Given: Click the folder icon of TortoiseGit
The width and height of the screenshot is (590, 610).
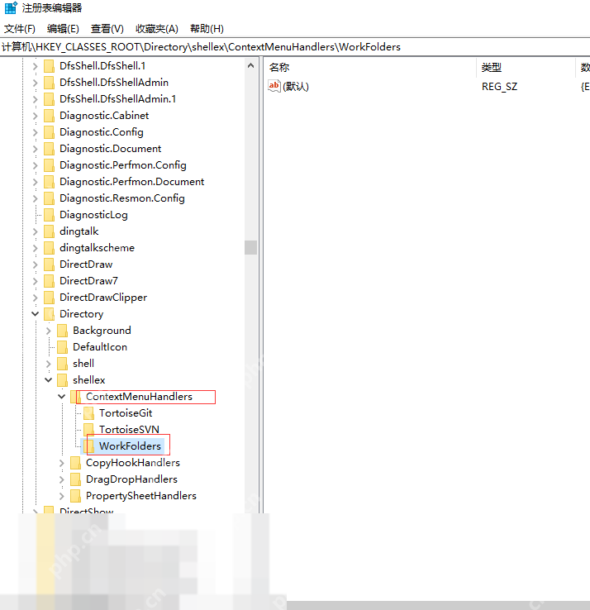Looking at the screenshot, I should [89, 413].
